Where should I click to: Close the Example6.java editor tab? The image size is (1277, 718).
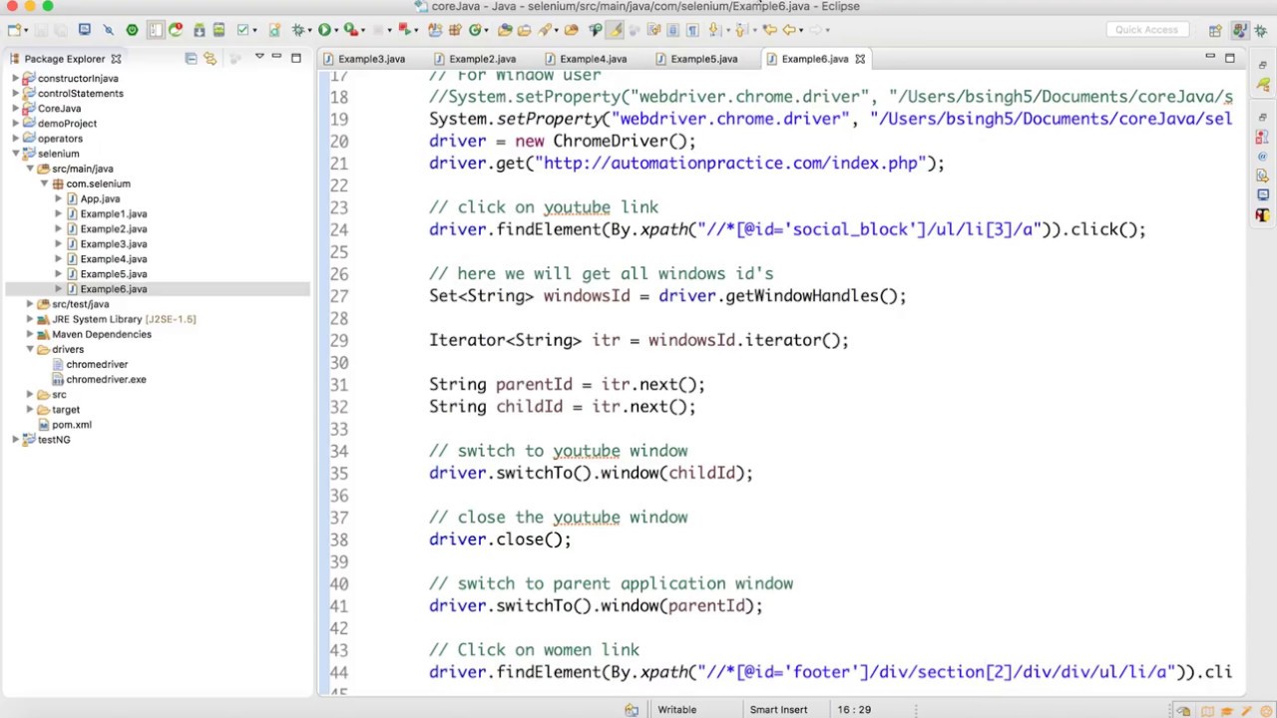860,59
